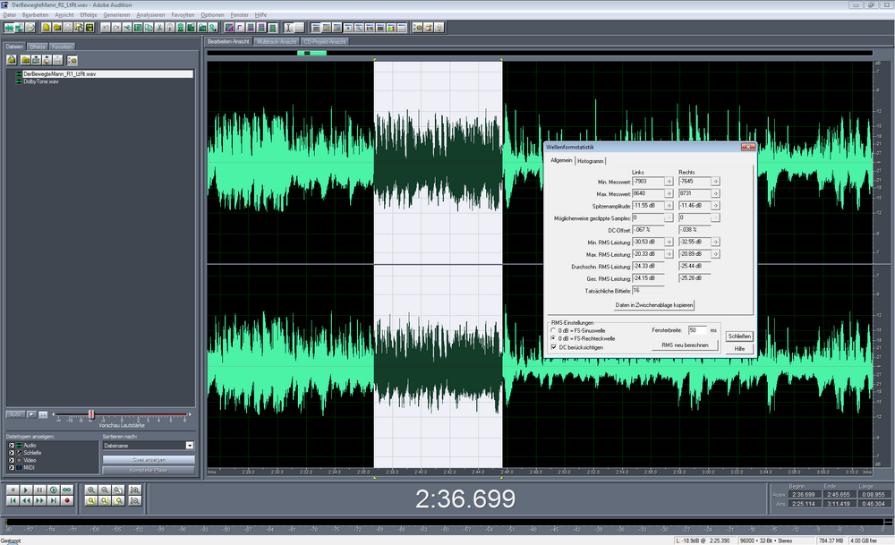Toggle Audio file type display checkbox
895x545 pixels.
[x=13, y=445]
